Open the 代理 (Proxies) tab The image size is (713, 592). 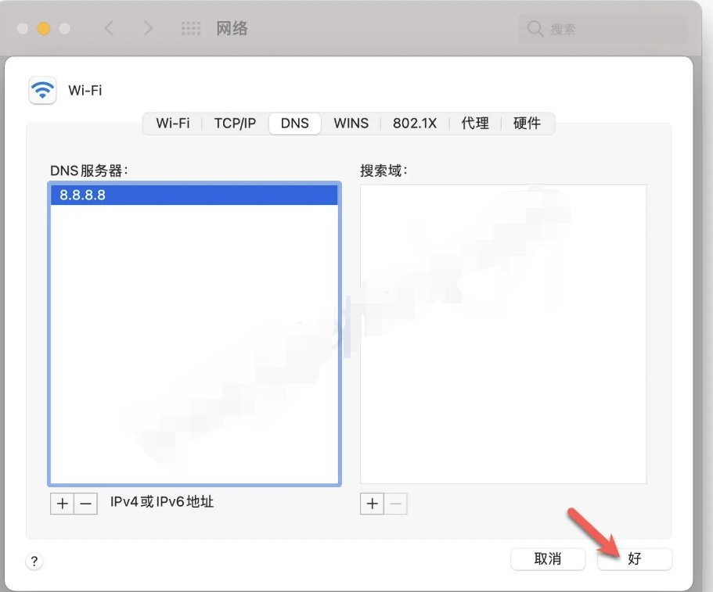pyautogui.click(x=475, y=124)
